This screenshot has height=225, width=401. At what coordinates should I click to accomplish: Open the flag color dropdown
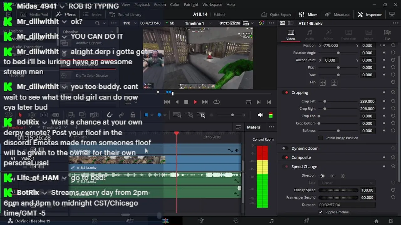(x=152, y=115)
